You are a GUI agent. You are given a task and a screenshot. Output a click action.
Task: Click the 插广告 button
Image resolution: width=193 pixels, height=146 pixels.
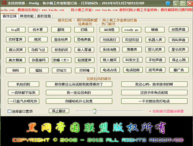[179, 70]
